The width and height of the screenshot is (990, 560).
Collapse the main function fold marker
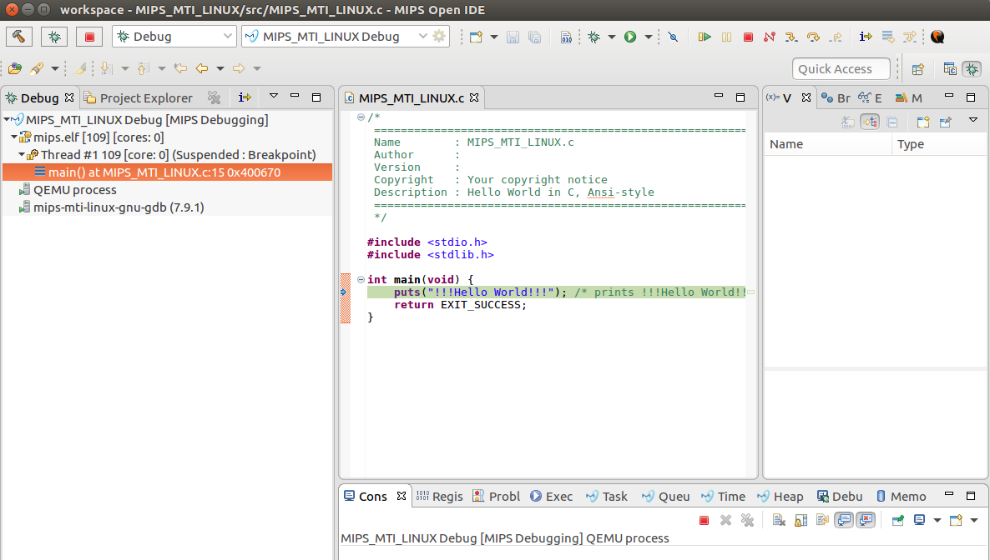point(361,279)
